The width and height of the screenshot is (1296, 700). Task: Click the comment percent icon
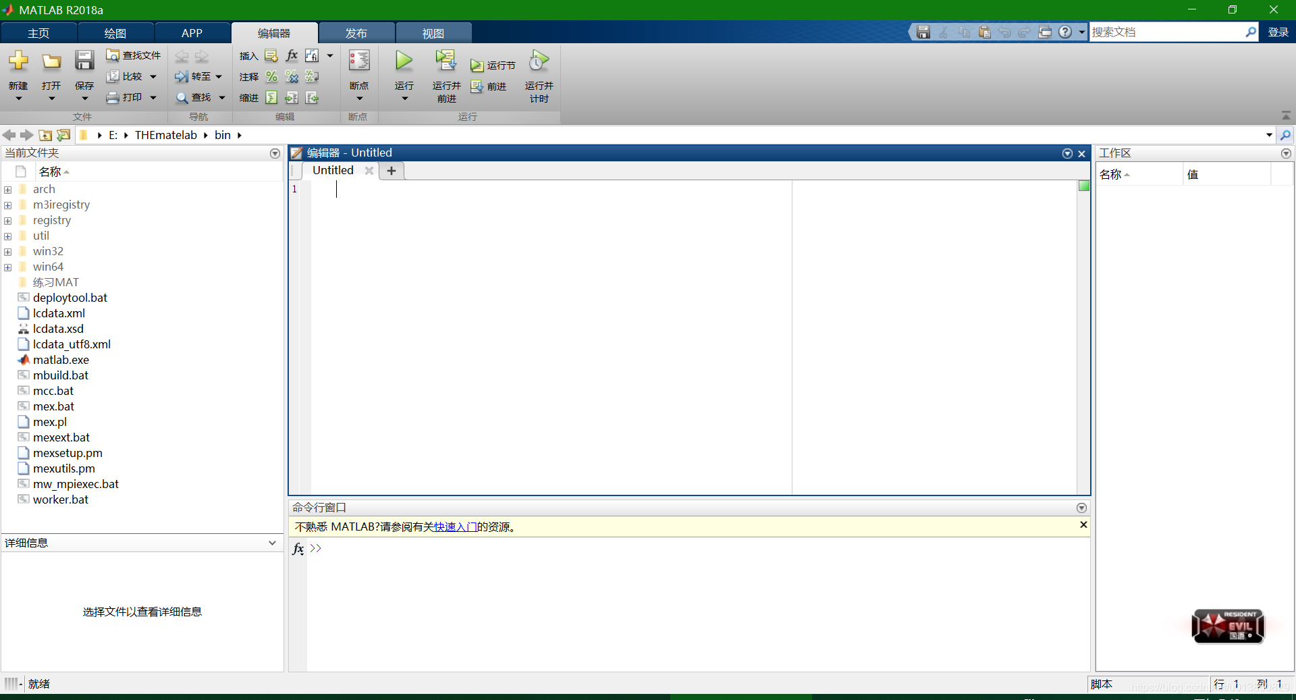pos(271,77)
